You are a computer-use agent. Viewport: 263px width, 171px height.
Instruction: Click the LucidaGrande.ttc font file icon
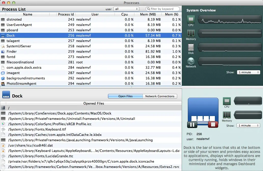pyautogui.click(x=3, y=156)
